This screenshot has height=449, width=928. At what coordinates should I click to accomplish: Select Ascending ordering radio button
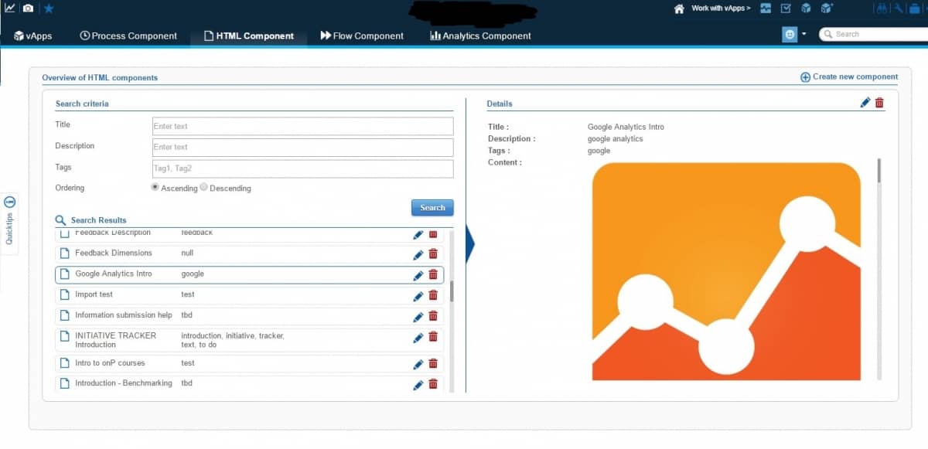pyautogui.click(x=155, y=187)
